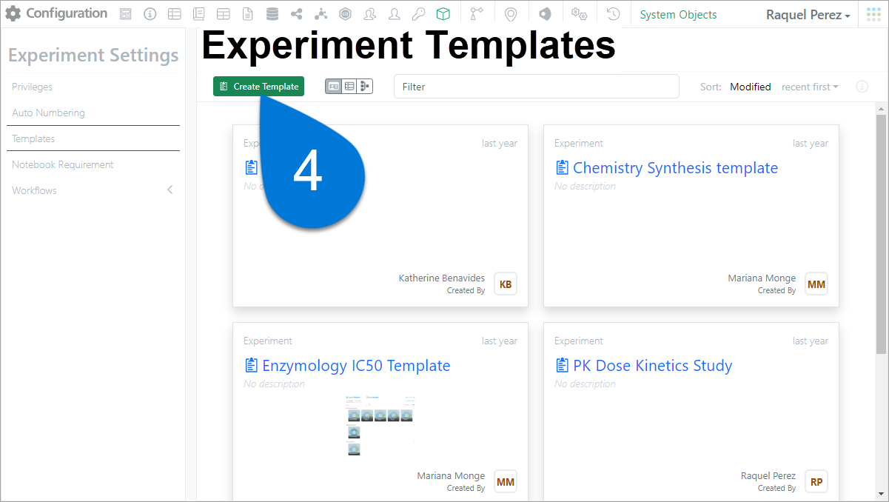Open the 'recent first' sort order dropdown
889x502 pixels.
coord(810,87)
